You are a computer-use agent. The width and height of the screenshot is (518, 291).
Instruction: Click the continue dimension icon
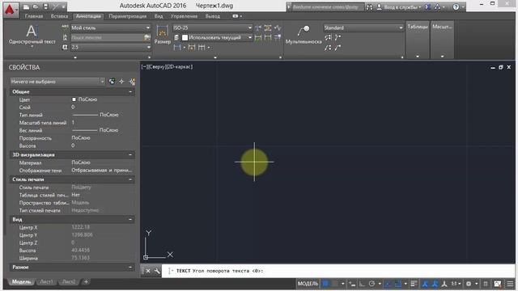point(202,48)
